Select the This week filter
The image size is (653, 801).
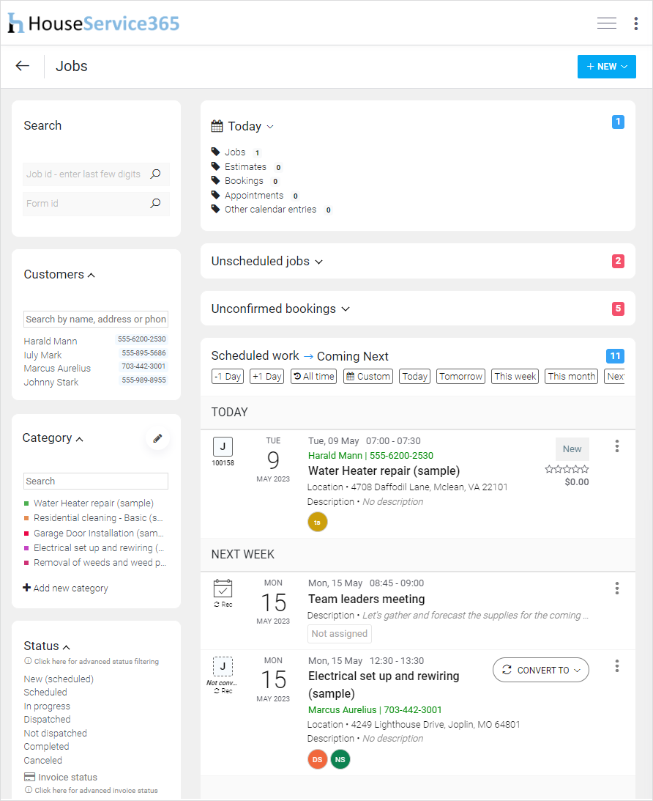[x=515, y=377]
